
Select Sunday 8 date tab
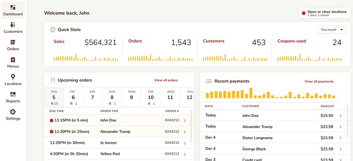click(x=112, y=97)
